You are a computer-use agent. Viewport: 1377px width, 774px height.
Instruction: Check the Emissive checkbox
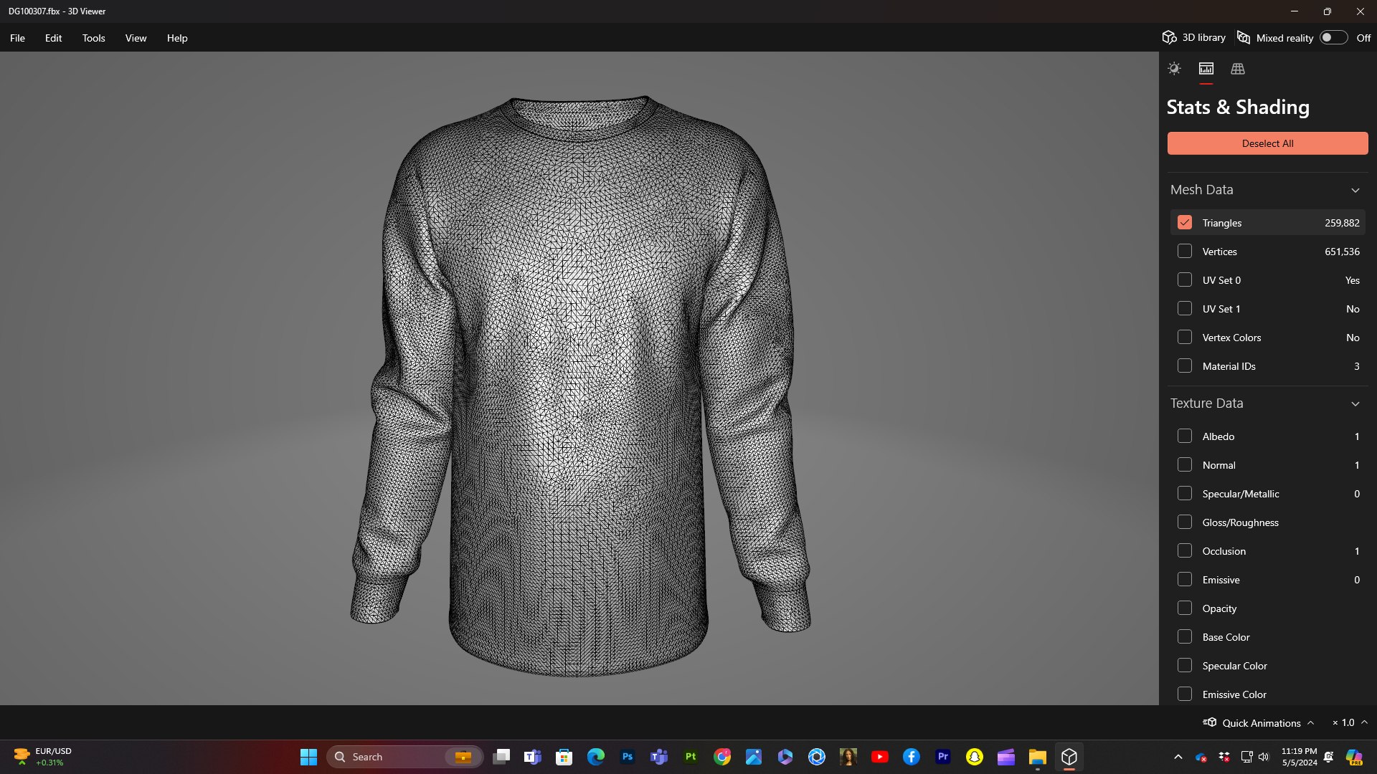click(x=1185, y=580)
